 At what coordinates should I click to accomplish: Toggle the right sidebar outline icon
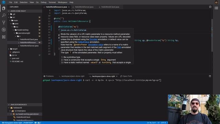tap(216, 8)
